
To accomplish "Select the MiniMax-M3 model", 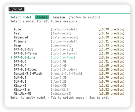I will point(67,94).
